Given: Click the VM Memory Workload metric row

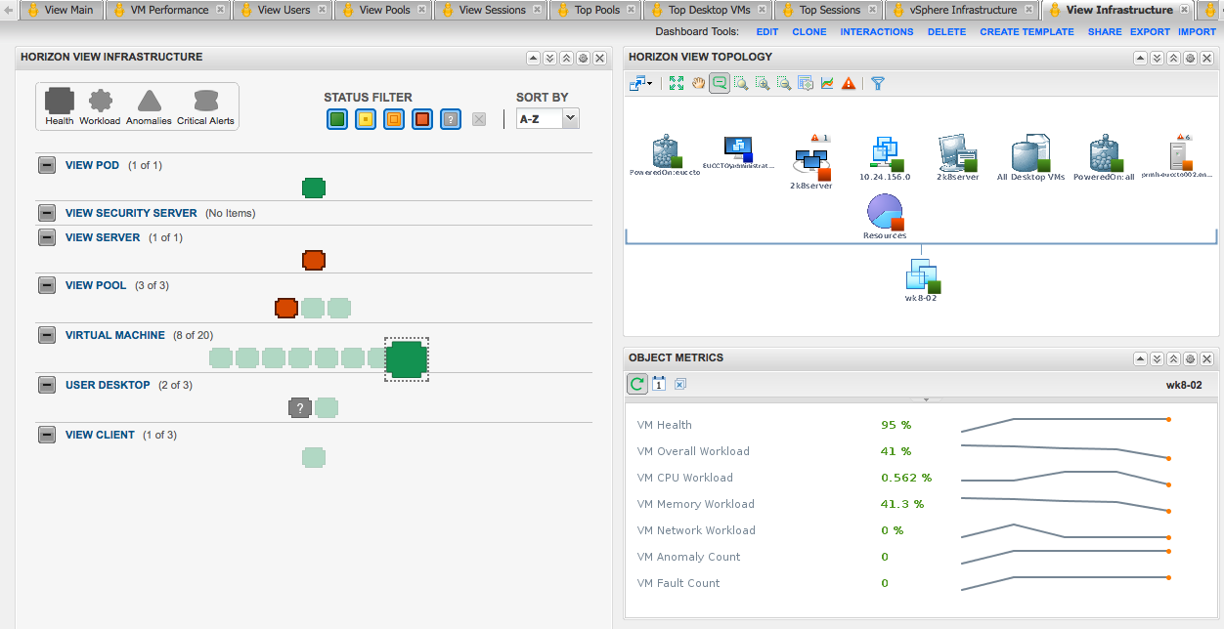Looking at the screenshot, I should (904, 504).
